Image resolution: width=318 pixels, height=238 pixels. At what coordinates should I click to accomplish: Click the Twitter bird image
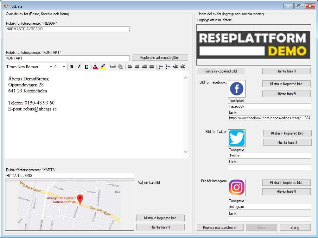tap(237, 138)
